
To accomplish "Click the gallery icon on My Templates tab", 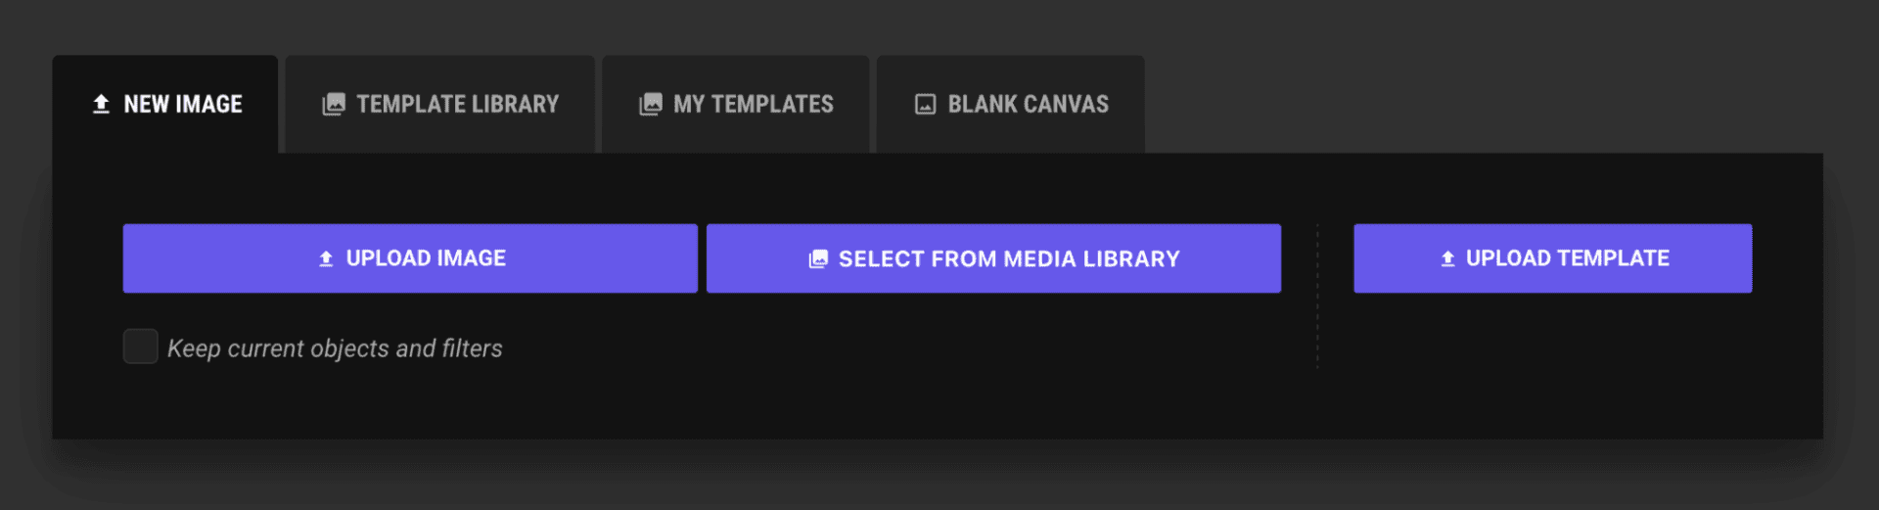I will [651, 104].
